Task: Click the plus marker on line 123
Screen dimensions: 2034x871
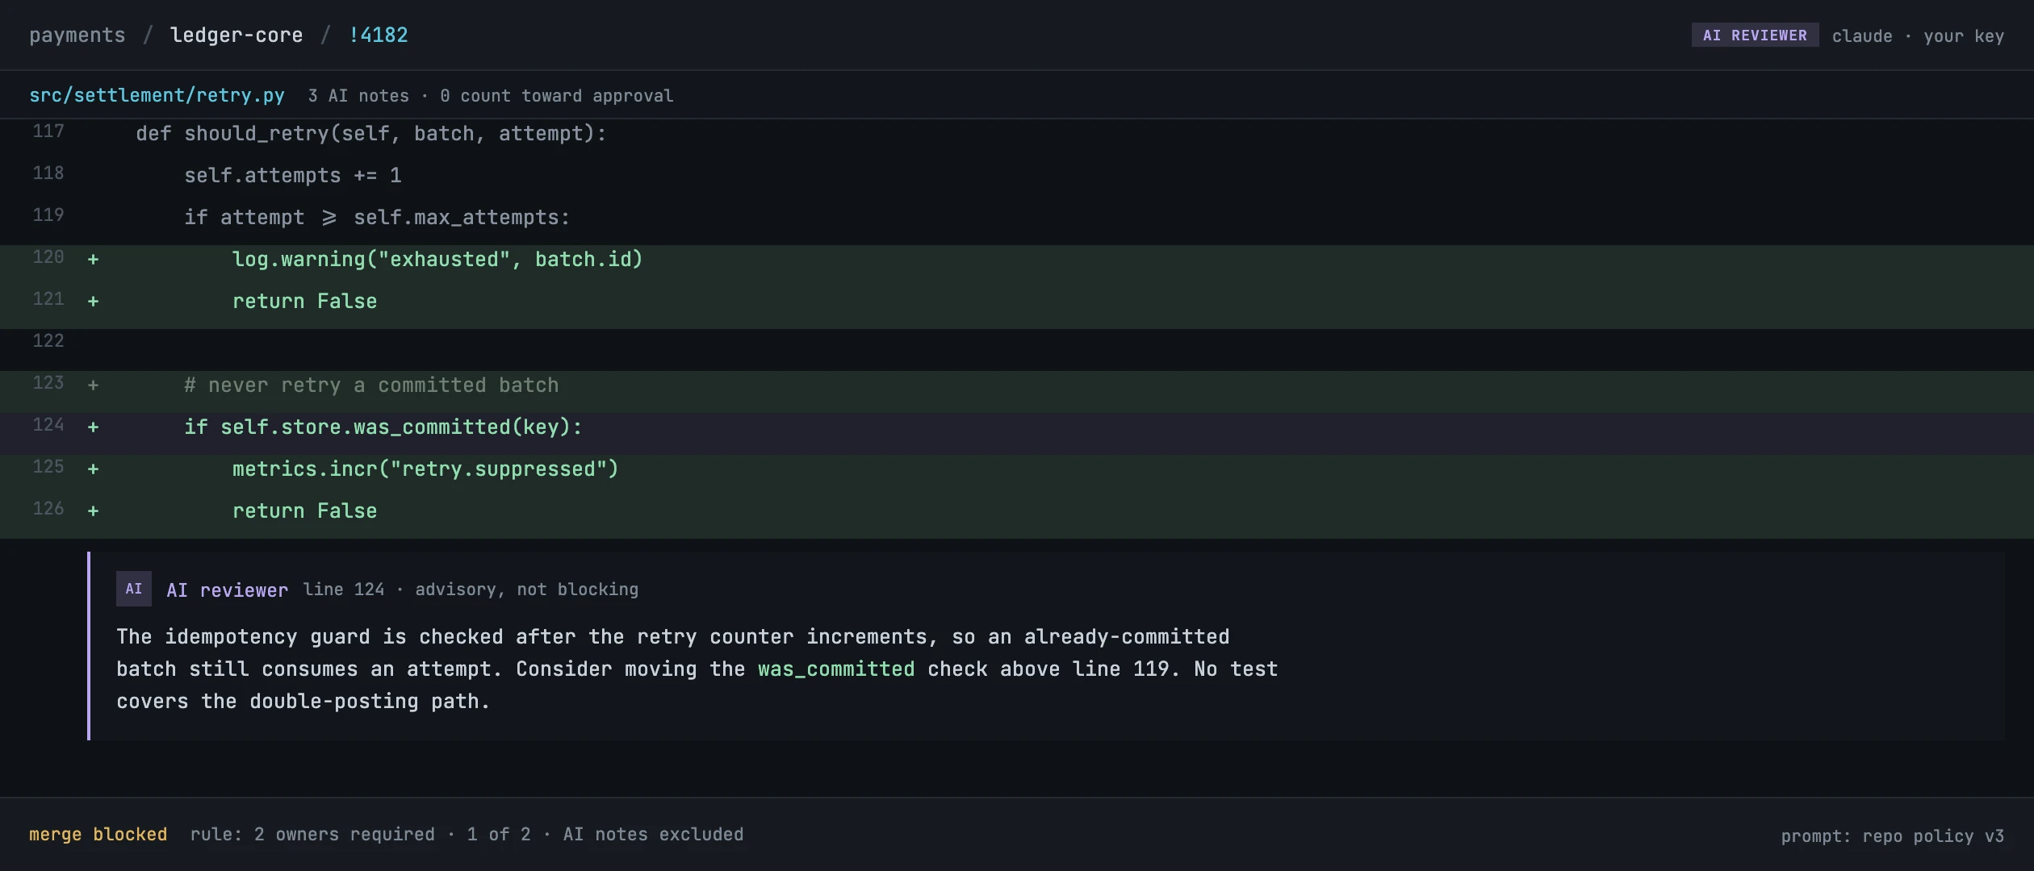Action: pyautogui.click(x=93, y=385)
